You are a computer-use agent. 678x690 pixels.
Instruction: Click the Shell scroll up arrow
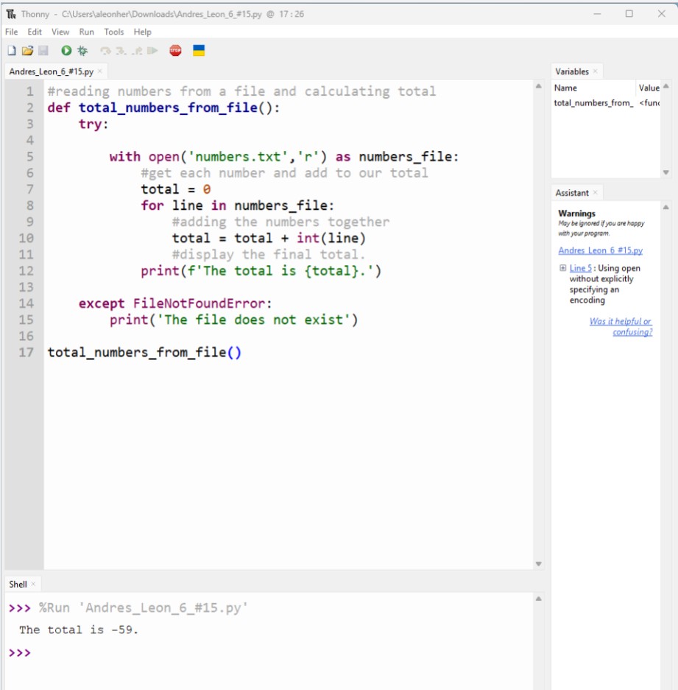539,599
